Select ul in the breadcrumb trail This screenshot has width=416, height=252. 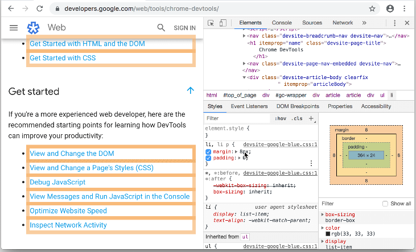click(382, 95)
